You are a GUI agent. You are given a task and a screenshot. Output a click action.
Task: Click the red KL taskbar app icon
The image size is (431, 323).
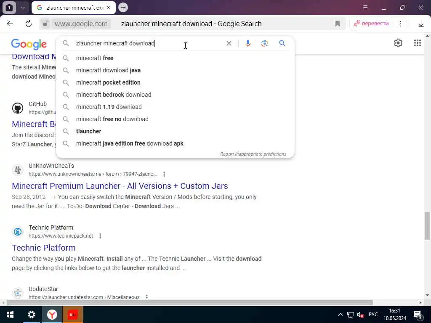tap(73, 315)
